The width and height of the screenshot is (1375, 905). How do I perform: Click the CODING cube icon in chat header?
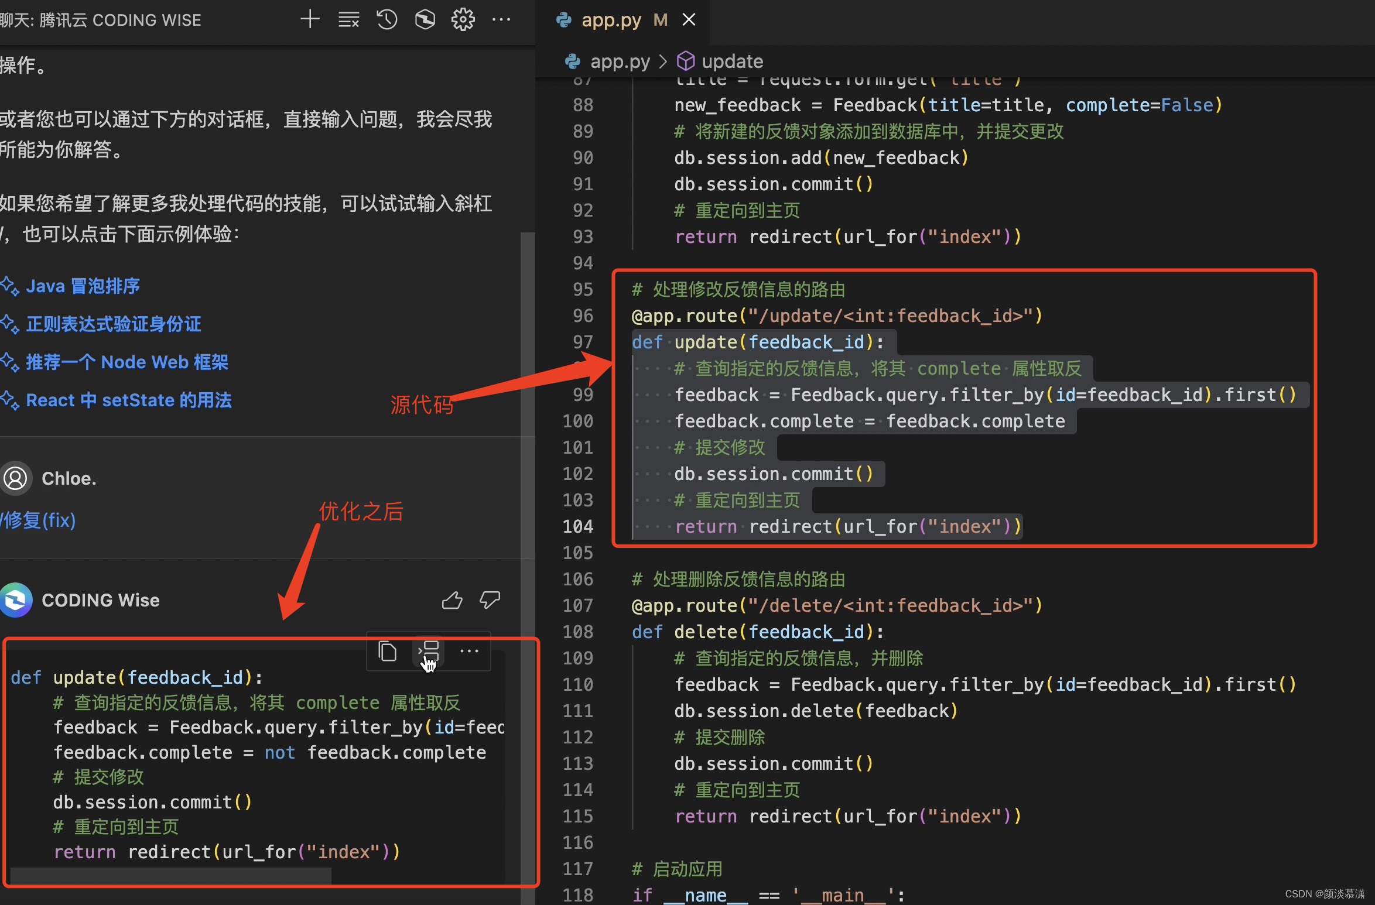(x=425, y=20)
